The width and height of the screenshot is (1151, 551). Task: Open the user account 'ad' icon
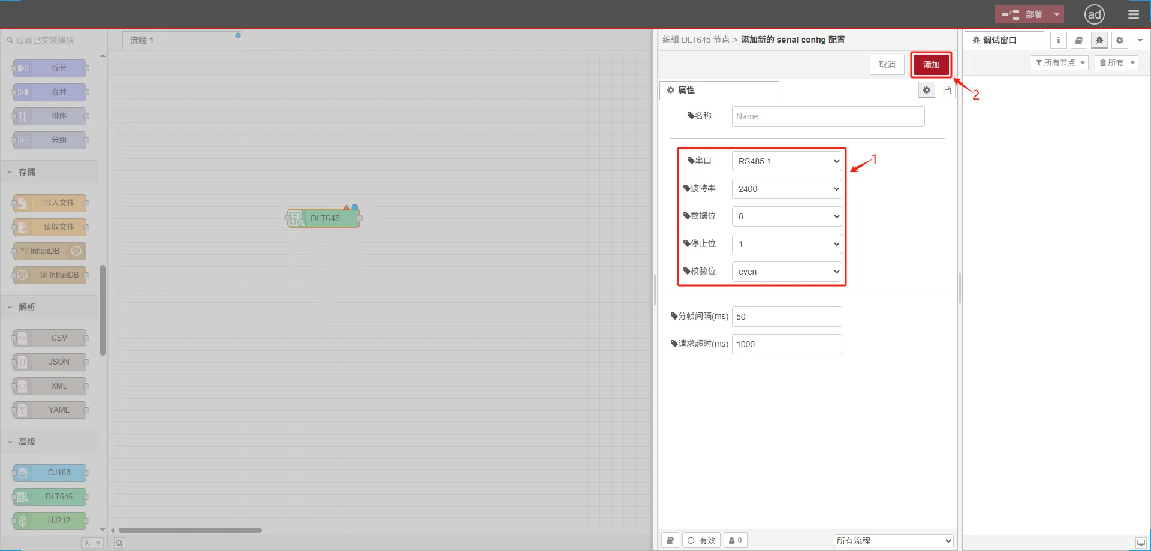click(1094, 14)
